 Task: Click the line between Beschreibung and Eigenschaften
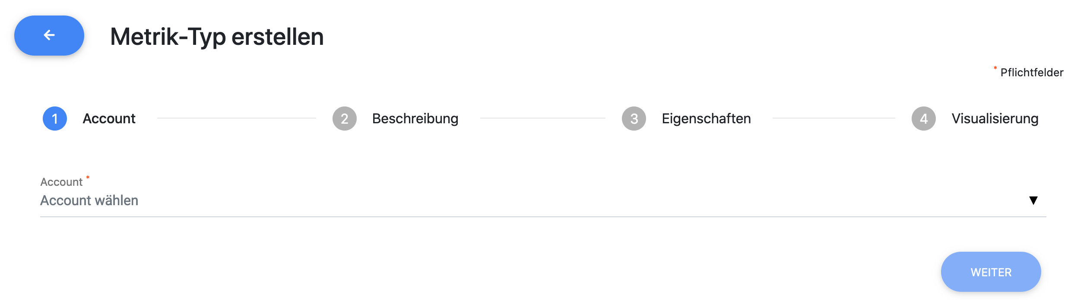pos(542,118)
